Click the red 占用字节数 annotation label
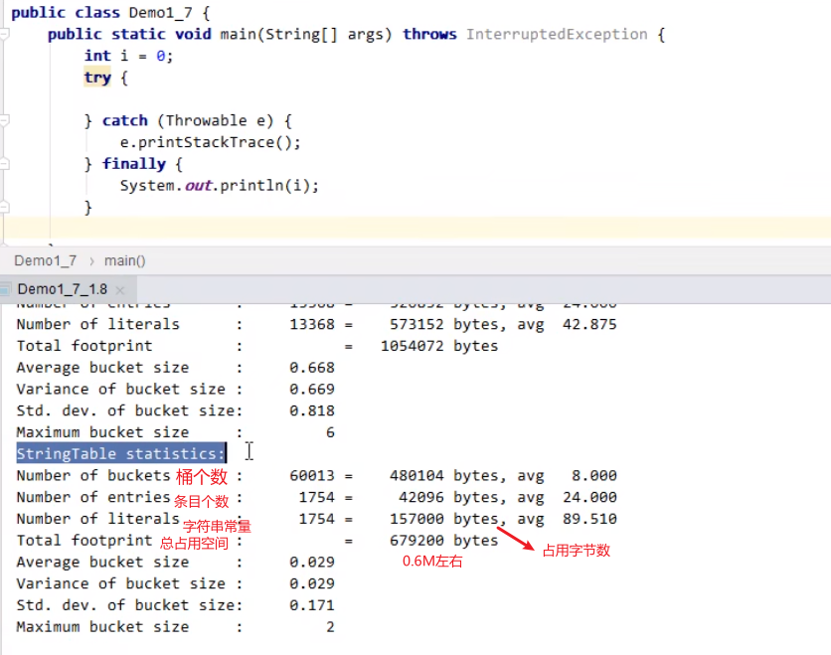Screen dimensions: 831x655 point(576,551)
